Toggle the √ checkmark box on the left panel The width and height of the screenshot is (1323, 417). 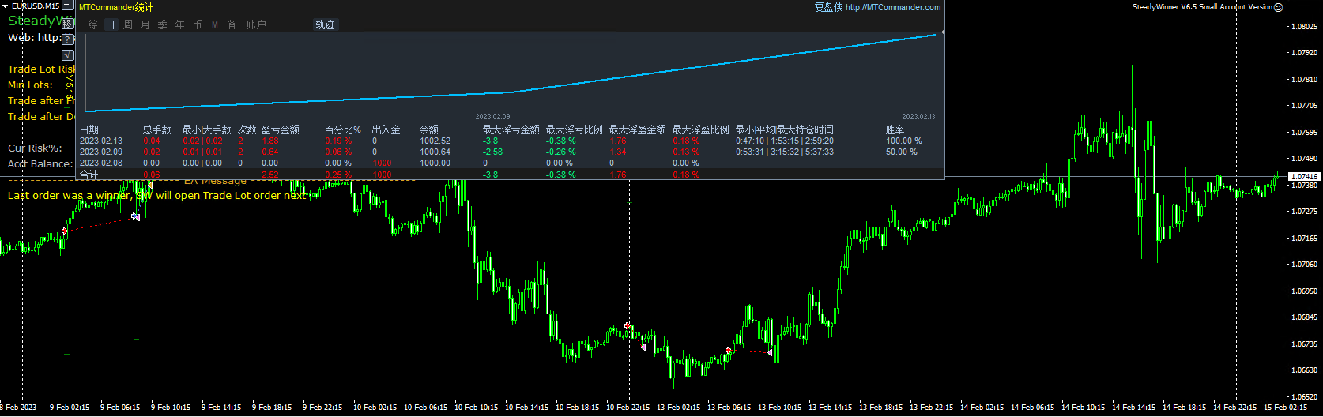[x=68, y=55]
